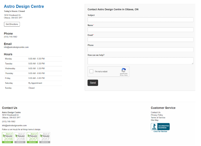This screenshot has width=201, height=146.
Task: Open the Privacy Policy link
Action: (157, 115)
